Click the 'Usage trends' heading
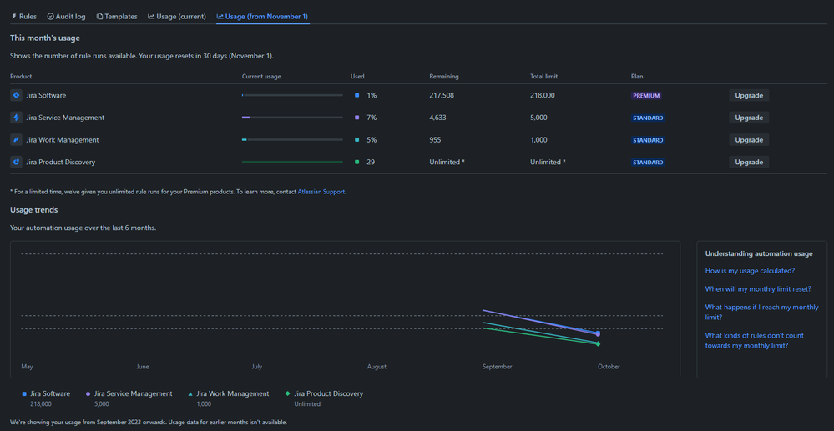Screen dimensions: 834x431 pyautogui.click(x=34, y=210)
